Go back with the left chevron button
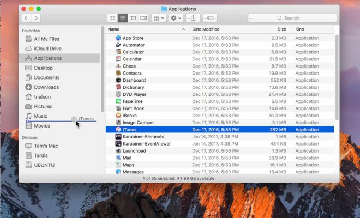Screen dimensions: 360x218 point(26,18)
